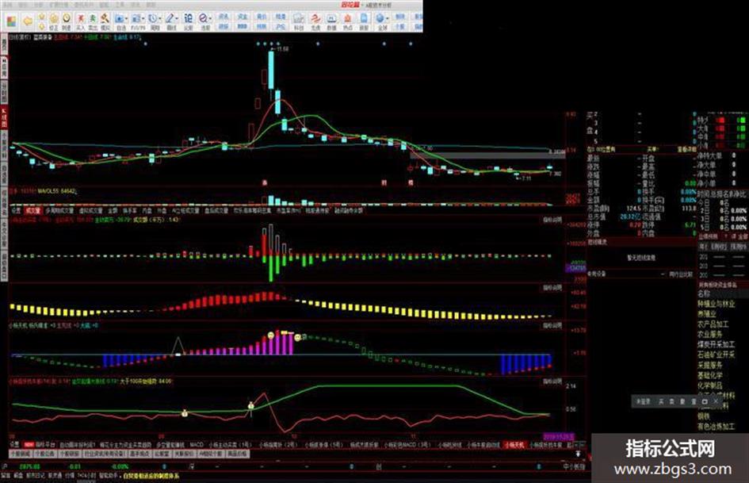Click the 农产品加工 sector row
Image resolution: width=749 pixels, height=483 pixels.
(x=713, y=324)
